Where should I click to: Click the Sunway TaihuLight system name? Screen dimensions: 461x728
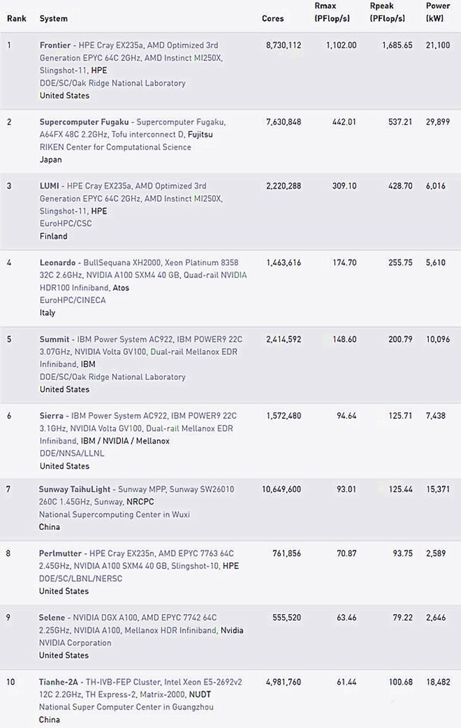click(x=75, y=489)
